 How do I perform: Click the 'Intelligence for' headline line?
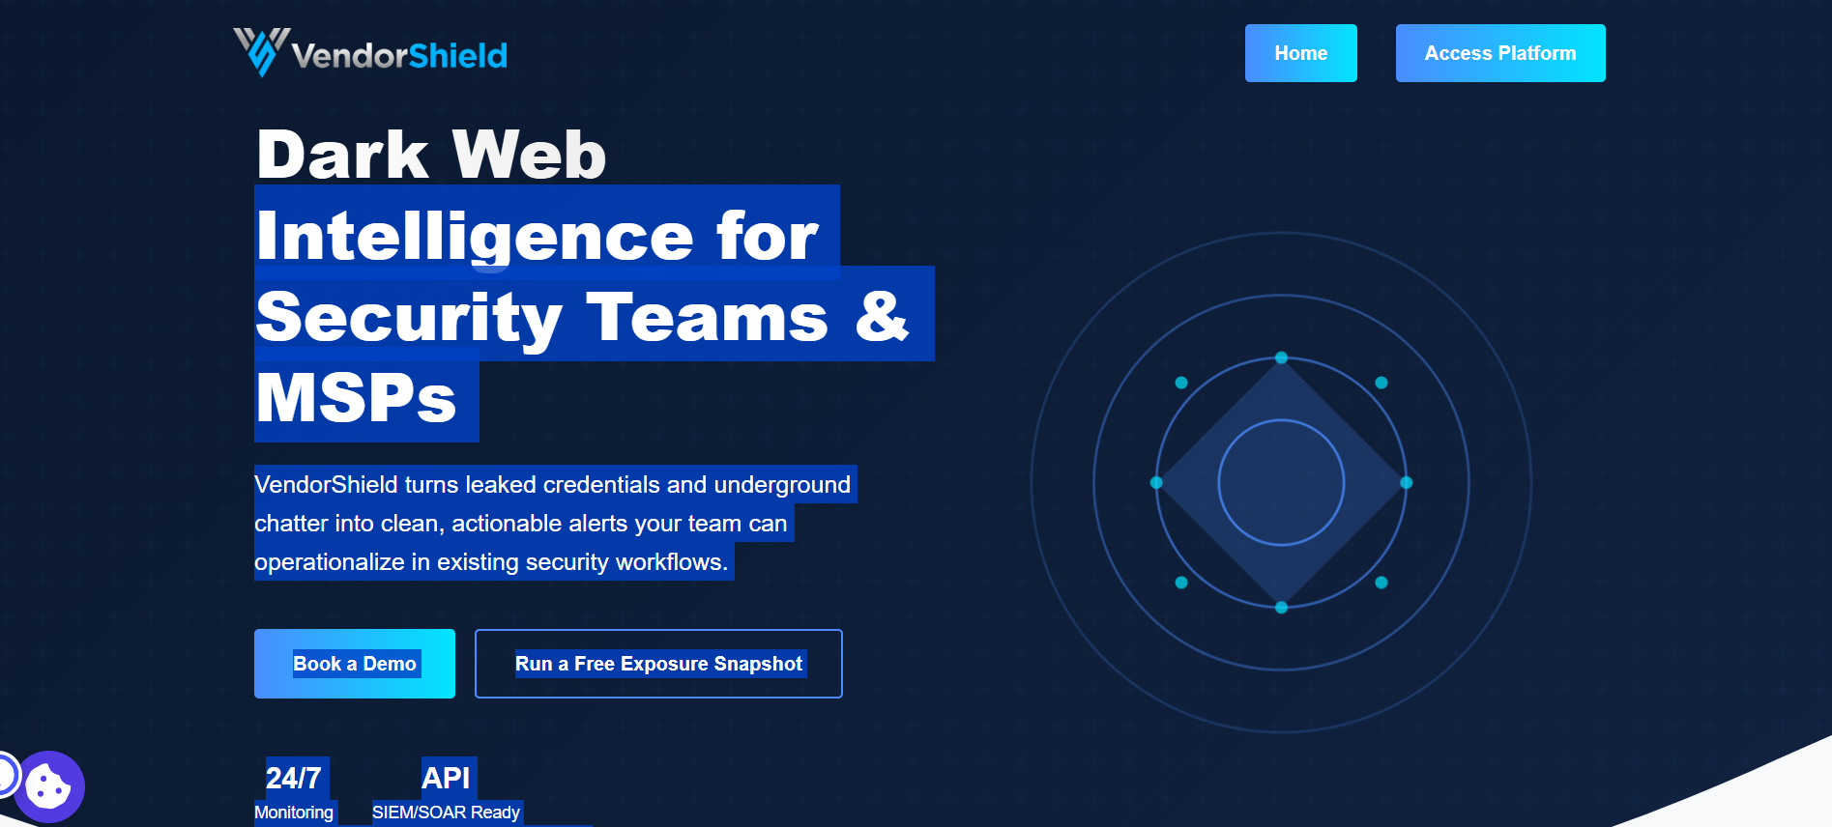(538, 236)
